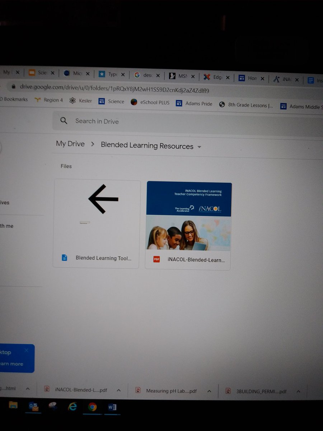Close the Scie browser tab
The image size is (323, 431).
point(52,73)
